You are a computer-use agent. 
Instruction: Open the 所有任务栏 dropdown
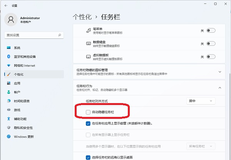(x=201, y=146)
